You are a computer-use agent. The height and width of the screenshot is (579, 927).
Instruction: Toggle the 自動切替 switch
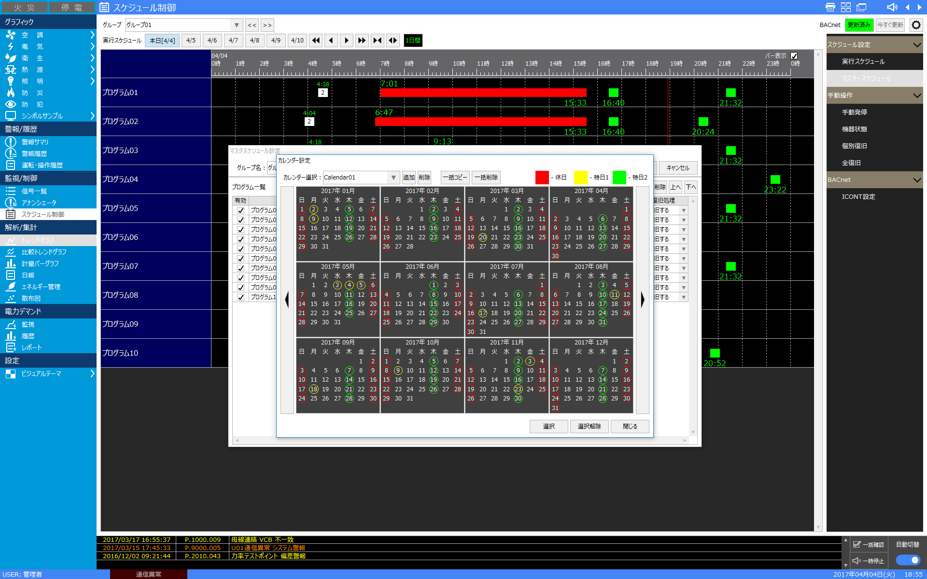point(908,560)
